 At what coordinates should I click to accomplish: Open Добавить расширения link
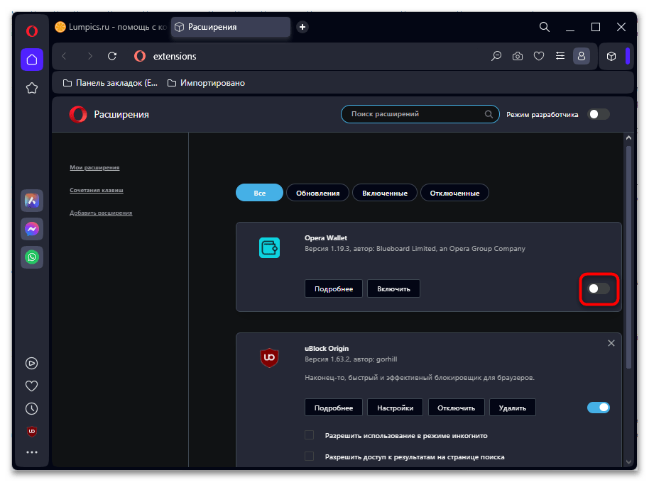pos(101,213)
